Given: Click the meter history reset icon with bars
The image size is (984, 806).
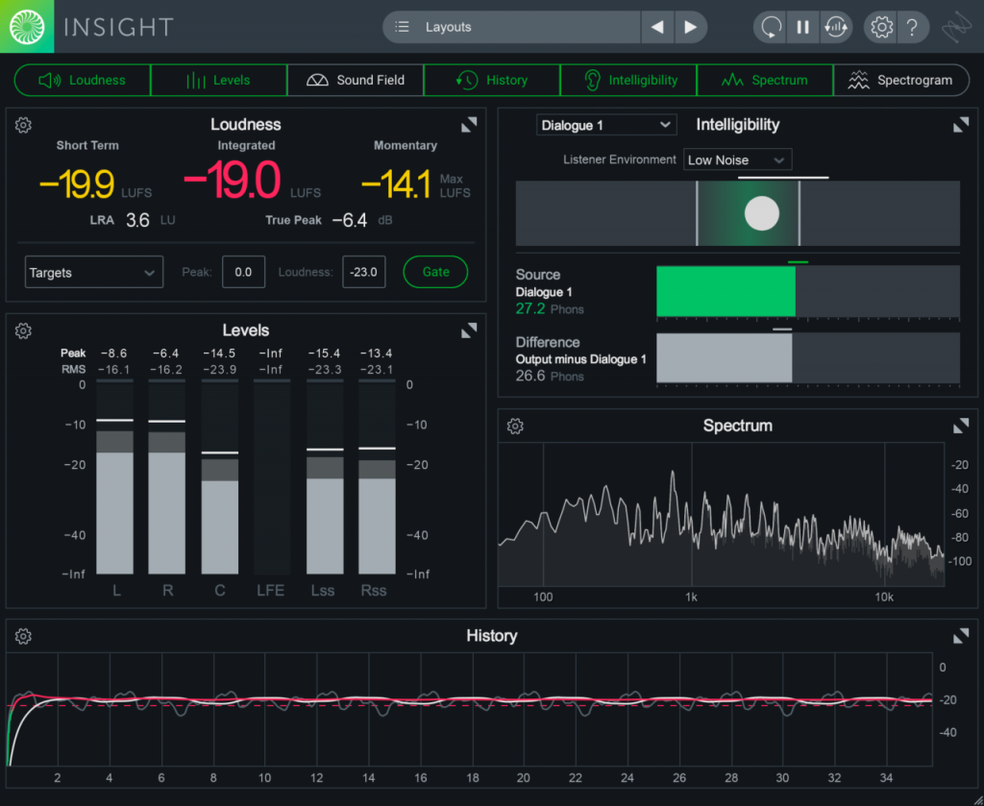Looking at the screenshot, I should [x=836, y=27].
